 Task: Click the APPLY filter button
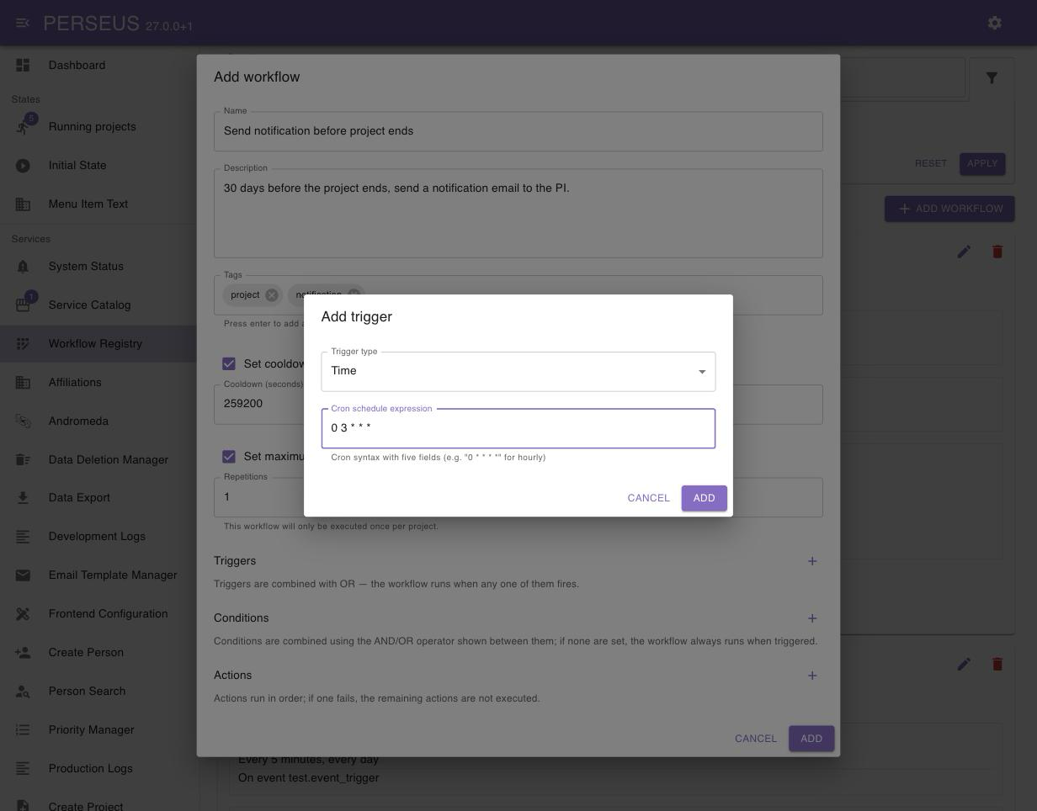point(982,163)
